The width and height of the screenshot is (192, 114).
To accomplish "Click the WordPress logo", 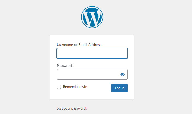I will click(x=92, y=17).
